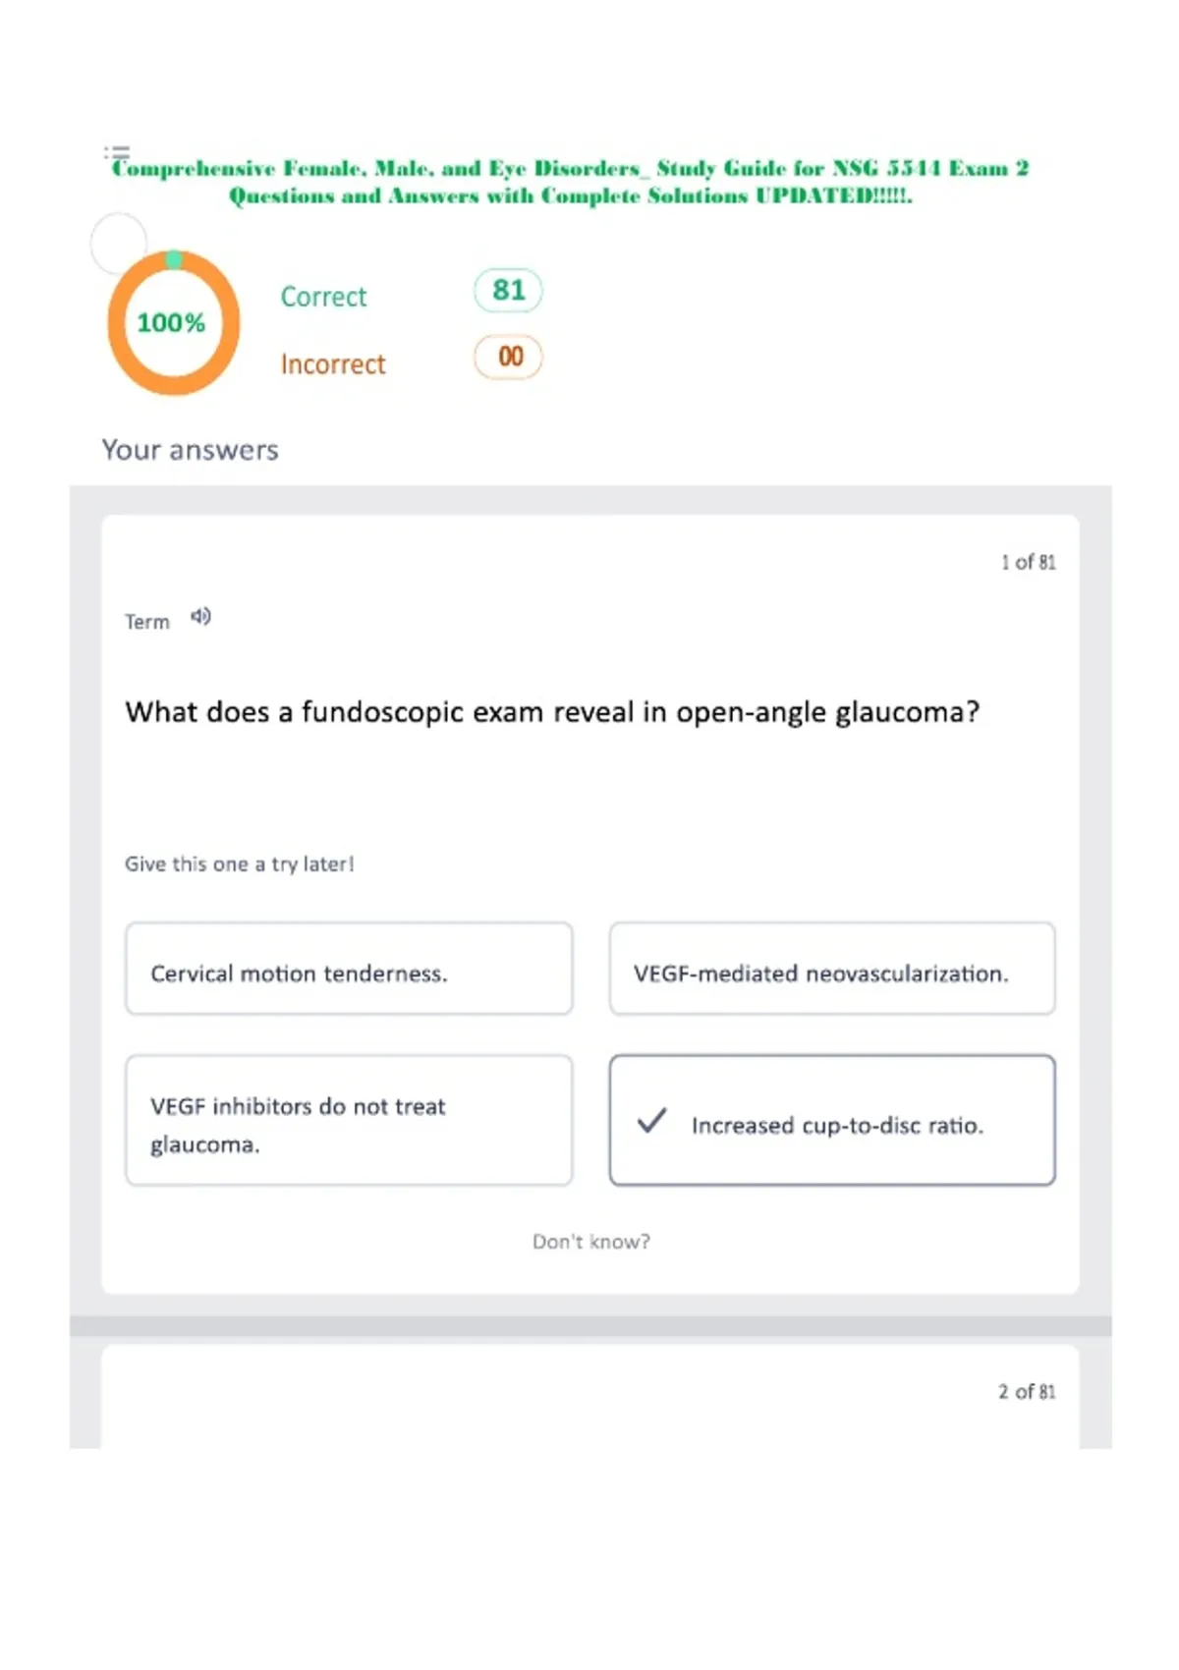Select answer VEGF-mediated neovascularization

pyautogui.click(x=832, y=969)
